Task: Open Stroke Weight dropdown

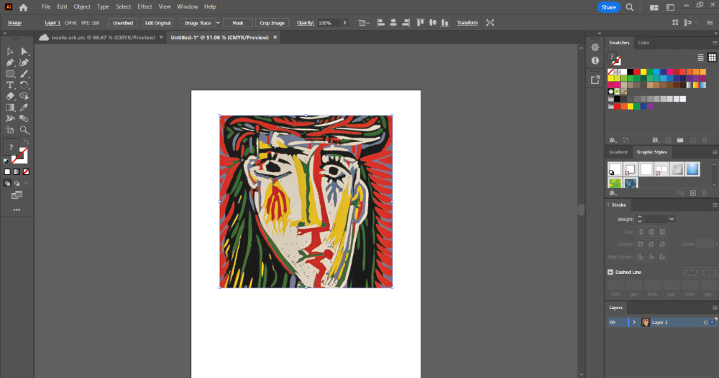Action: (x=672, y=219)
